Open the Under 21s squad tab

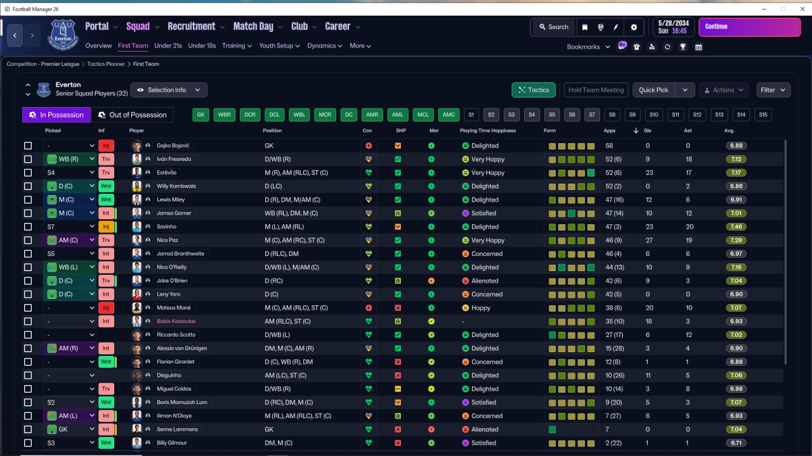[168, 46]
